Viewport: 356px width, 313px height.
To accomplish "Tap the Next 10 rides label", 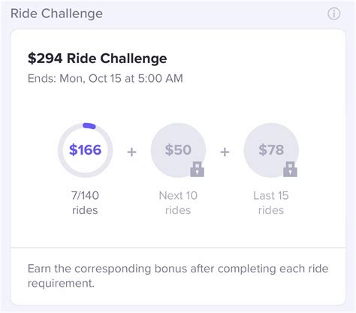I will pos(178,203).
